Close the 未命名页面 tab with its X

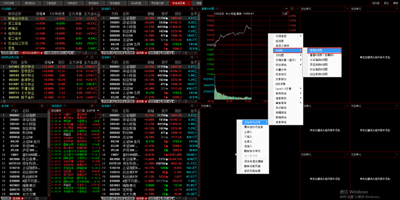click(x=188, y=3)
